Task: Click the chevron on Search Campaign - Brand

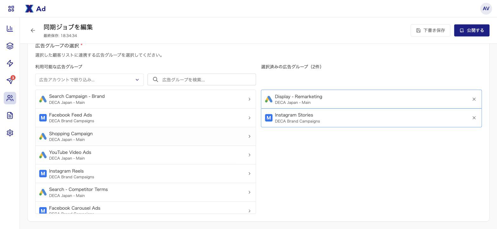Action: click(249, 99)
